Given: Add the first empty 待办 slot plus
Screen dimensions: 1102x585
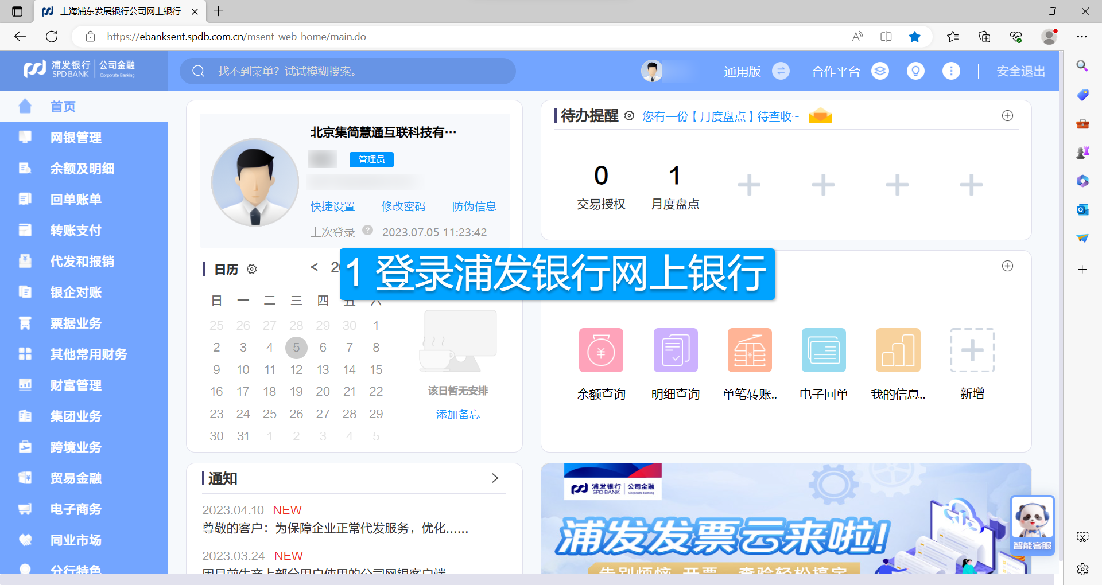Looking at the screenshot, I should point(749,185).
